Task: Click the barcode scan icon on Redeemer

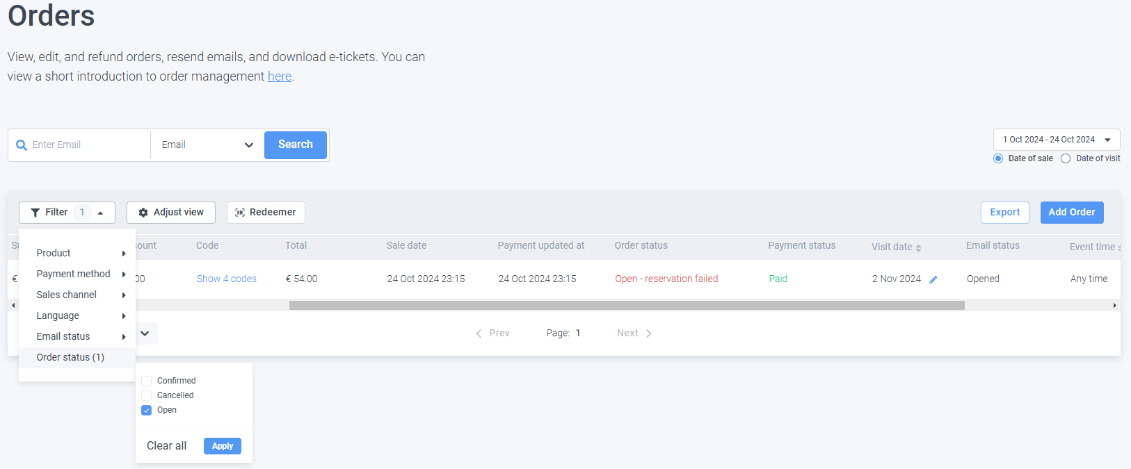Action: (240, 213)
